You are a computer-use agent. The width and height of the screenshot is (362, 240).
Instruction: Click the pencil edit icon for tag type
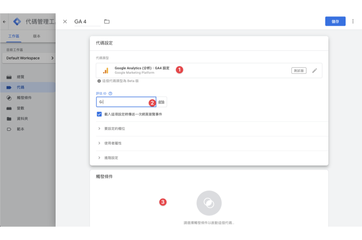[x=315, y=70]
